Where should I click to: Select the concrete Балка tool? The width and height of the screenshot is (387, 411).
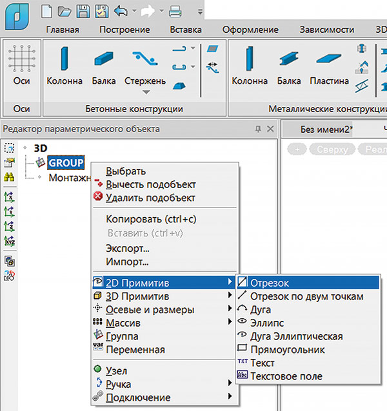(x=104, y=66)
